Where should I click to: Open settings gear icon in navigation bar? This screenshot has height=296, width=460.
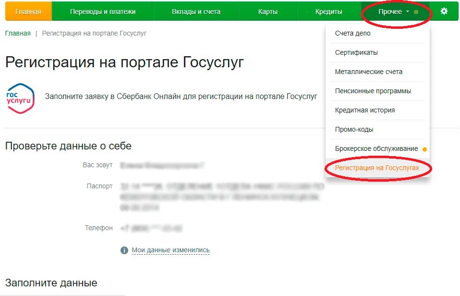(x=444, y=11)
